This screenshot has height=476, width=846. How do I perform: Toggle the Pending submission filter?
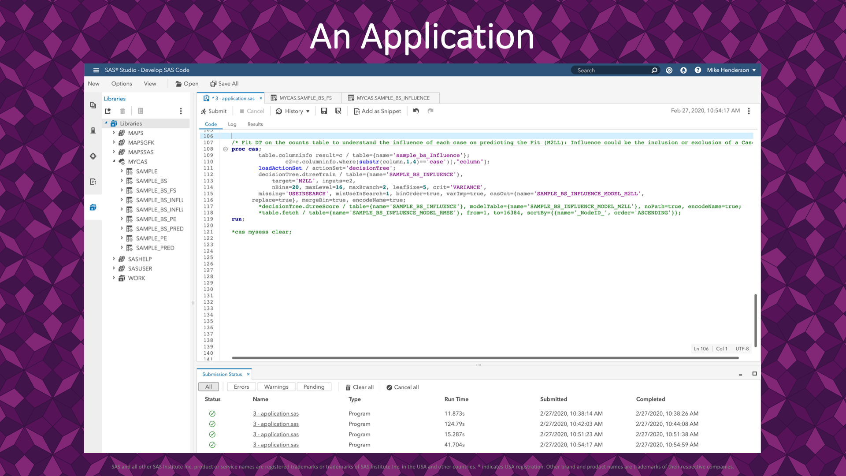[314, 387]
